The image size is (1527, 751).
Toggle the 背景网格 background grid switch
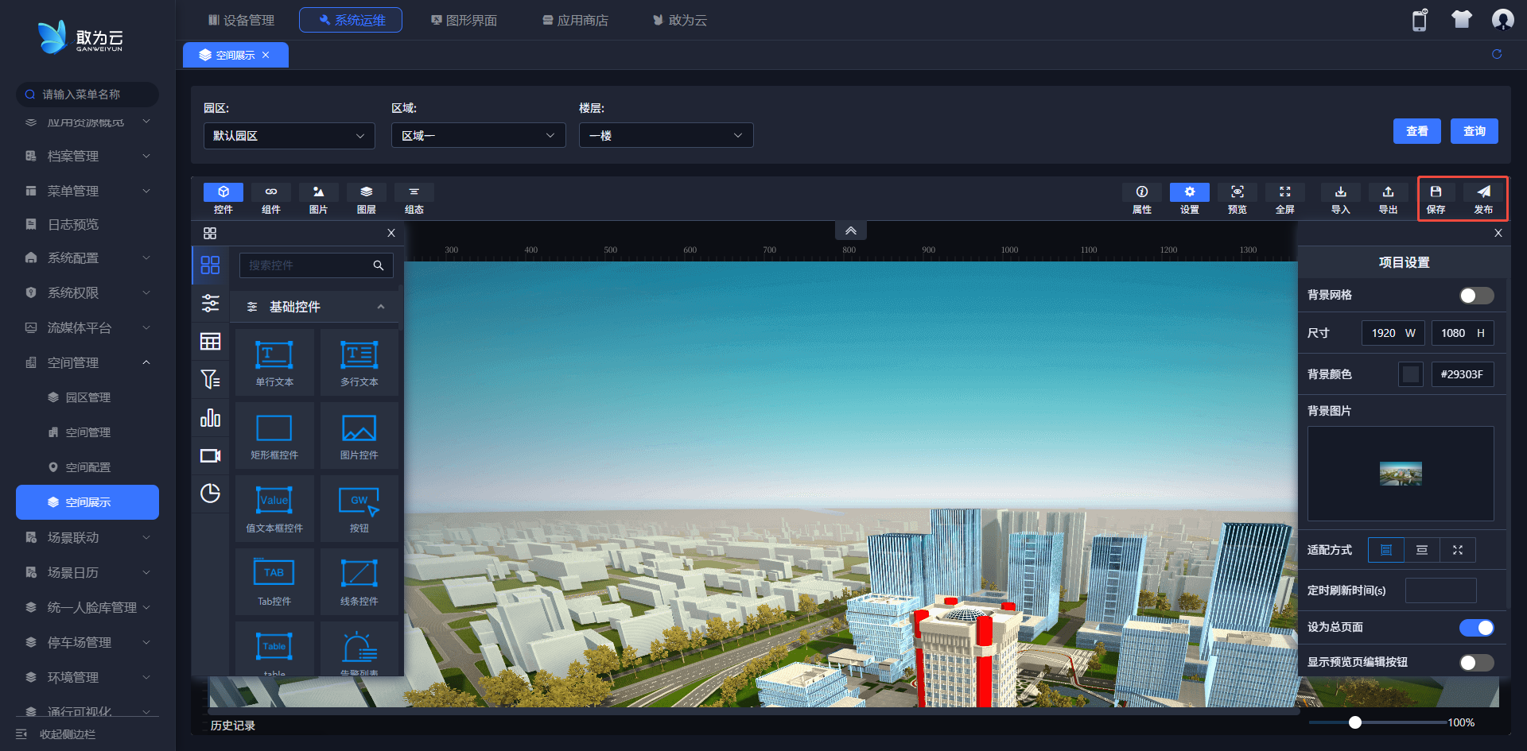click(1476, 296)
